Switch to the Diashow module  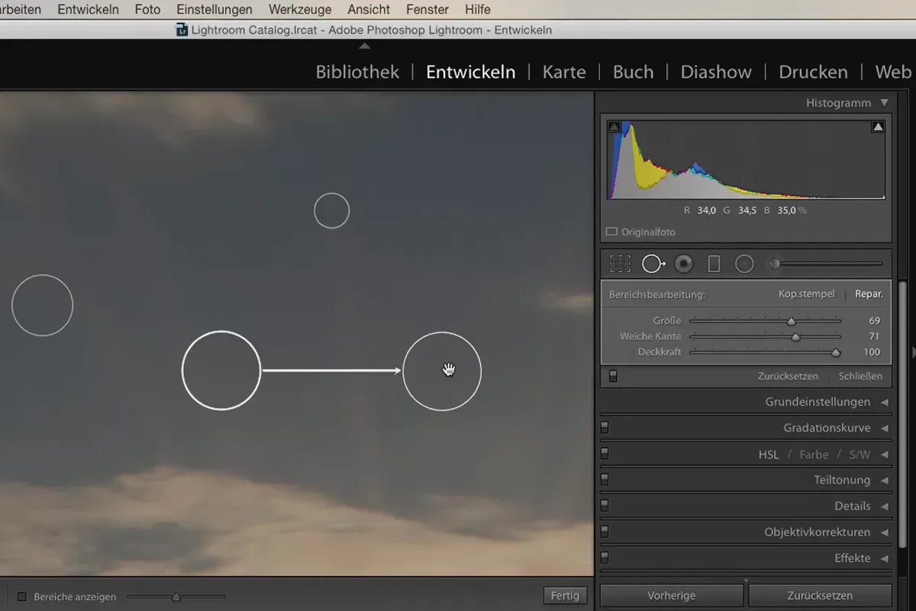tap(716, 72)
